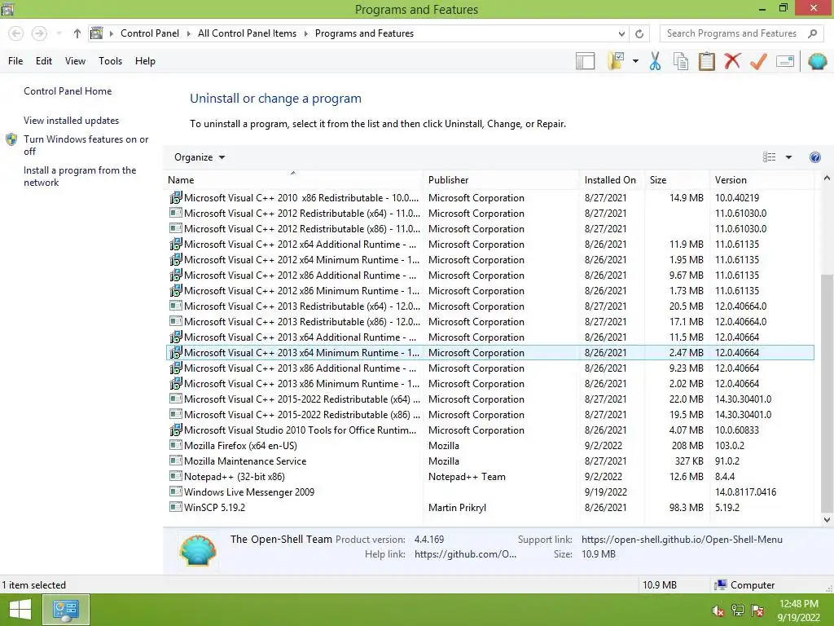
Task: Open Classic Explorer shell settings icon
Action: click(x=817, y=61)
